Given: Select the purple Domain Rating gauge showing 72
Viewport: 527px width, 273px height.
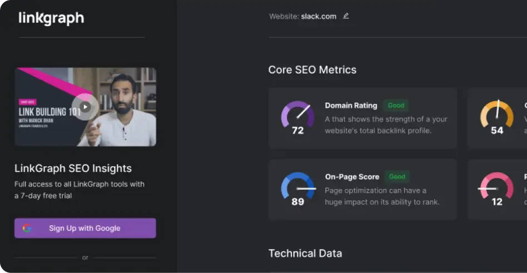Looking at the screenshot, I should tap(297, 117).
